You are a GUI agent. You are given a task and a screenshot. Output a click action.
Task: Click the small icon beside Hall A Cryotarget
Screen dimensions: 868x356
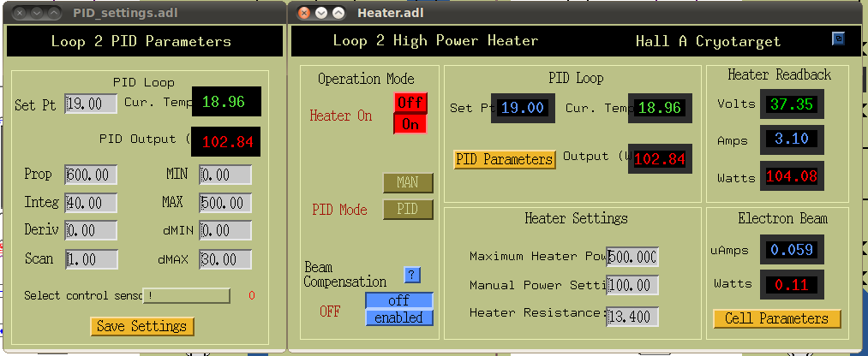(838, 39)
